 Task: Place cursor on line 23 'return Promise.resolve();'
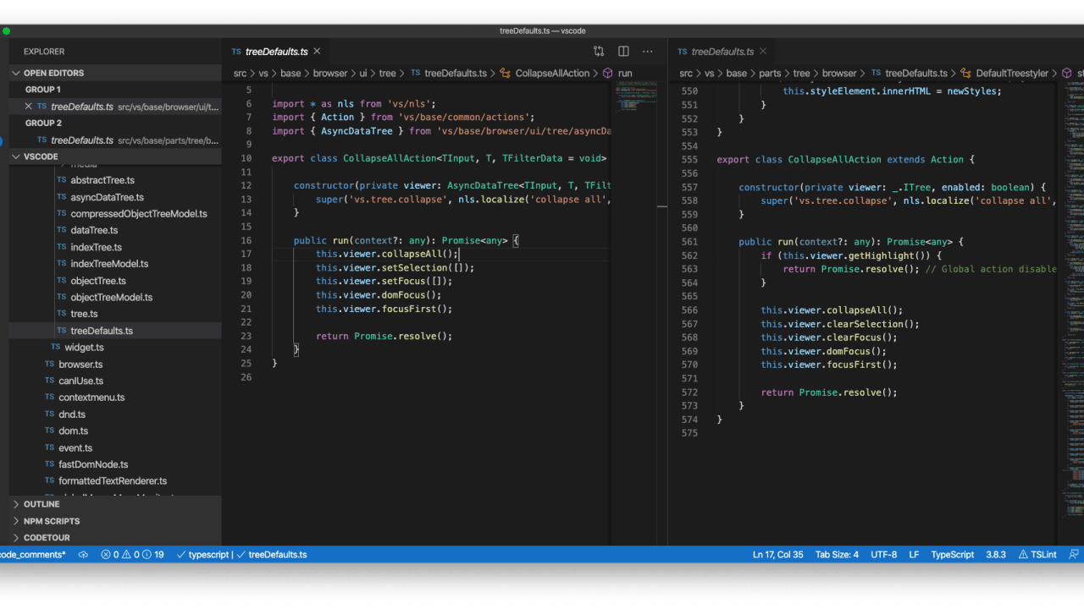(384, 336)
